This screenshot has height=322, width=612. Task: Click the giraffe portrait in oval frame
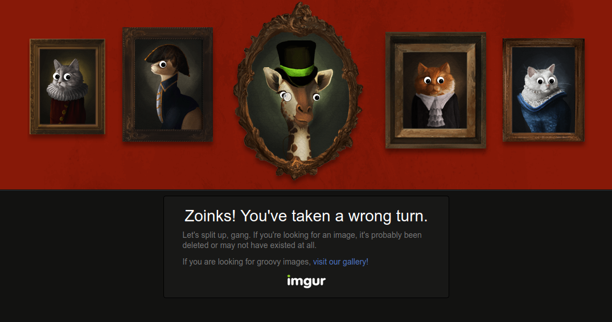pyautogui.click(x=298, y=90)
